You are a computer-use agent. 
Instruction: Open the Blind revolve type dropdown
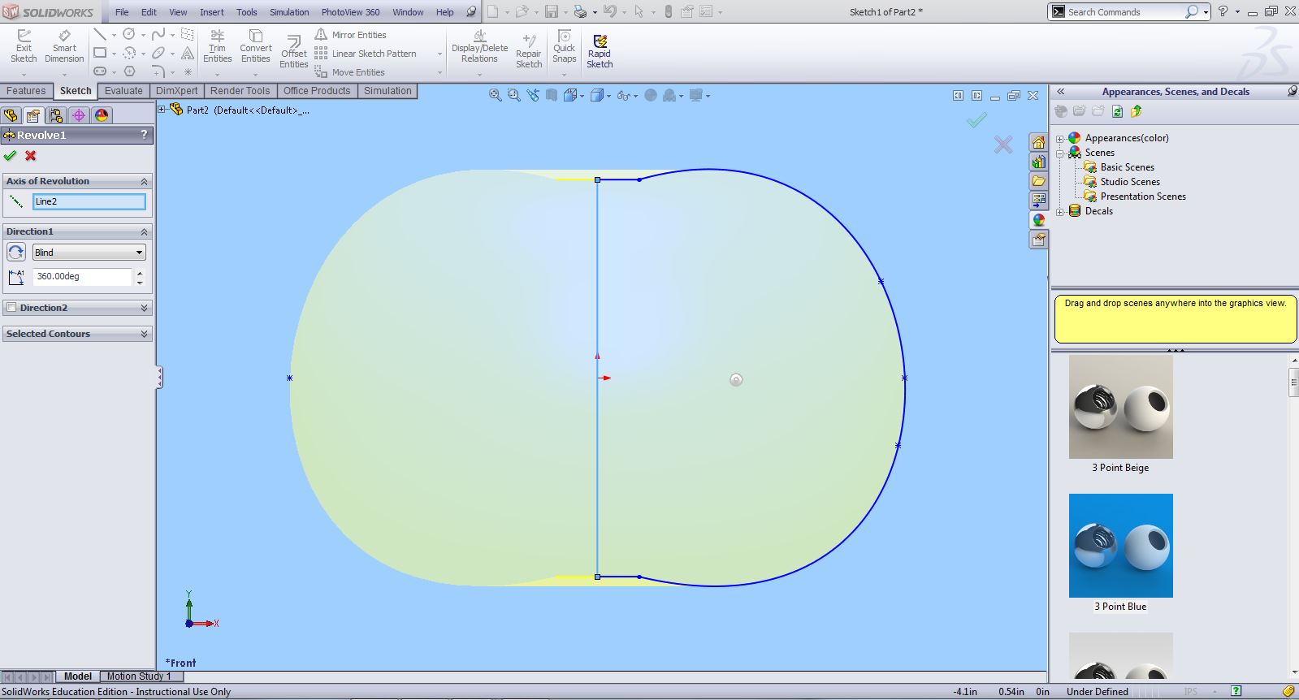tap(89, 253)
